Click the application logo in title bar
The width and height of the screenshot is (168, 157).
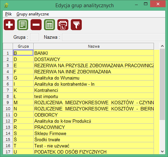pyautogui.click(x=7, y=5)
